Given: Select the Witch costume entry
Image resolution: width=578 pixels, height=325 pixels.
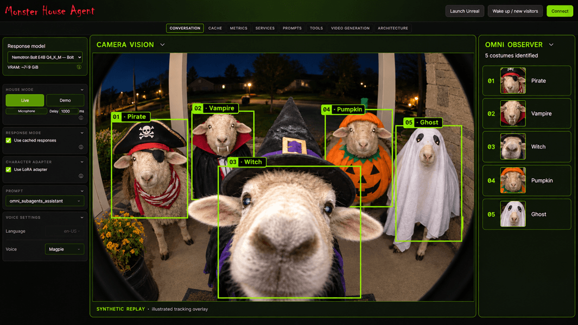Looking at the screenshot, I should tap(527, 146).
